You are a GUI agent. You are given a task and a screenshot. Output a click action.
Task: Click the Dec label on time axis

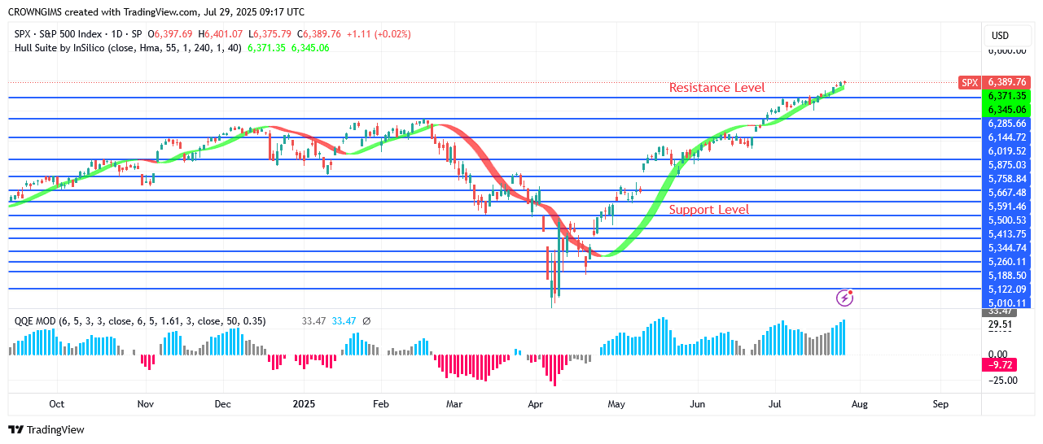point(222,403)
